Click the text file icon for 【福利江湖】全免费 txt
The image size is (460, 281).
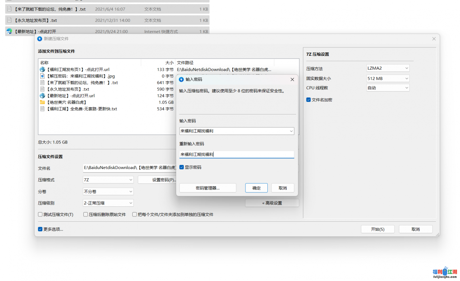pyautogui.click(x=42, y=109)
